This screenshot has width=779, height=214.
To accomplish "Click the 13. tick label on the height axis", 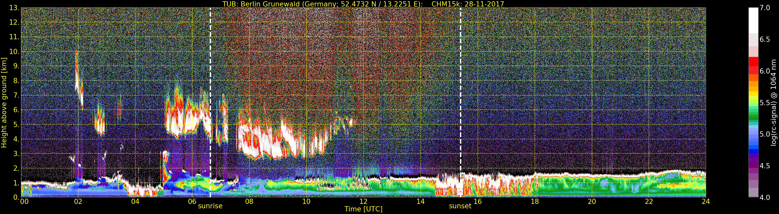I will coord(15,8).
